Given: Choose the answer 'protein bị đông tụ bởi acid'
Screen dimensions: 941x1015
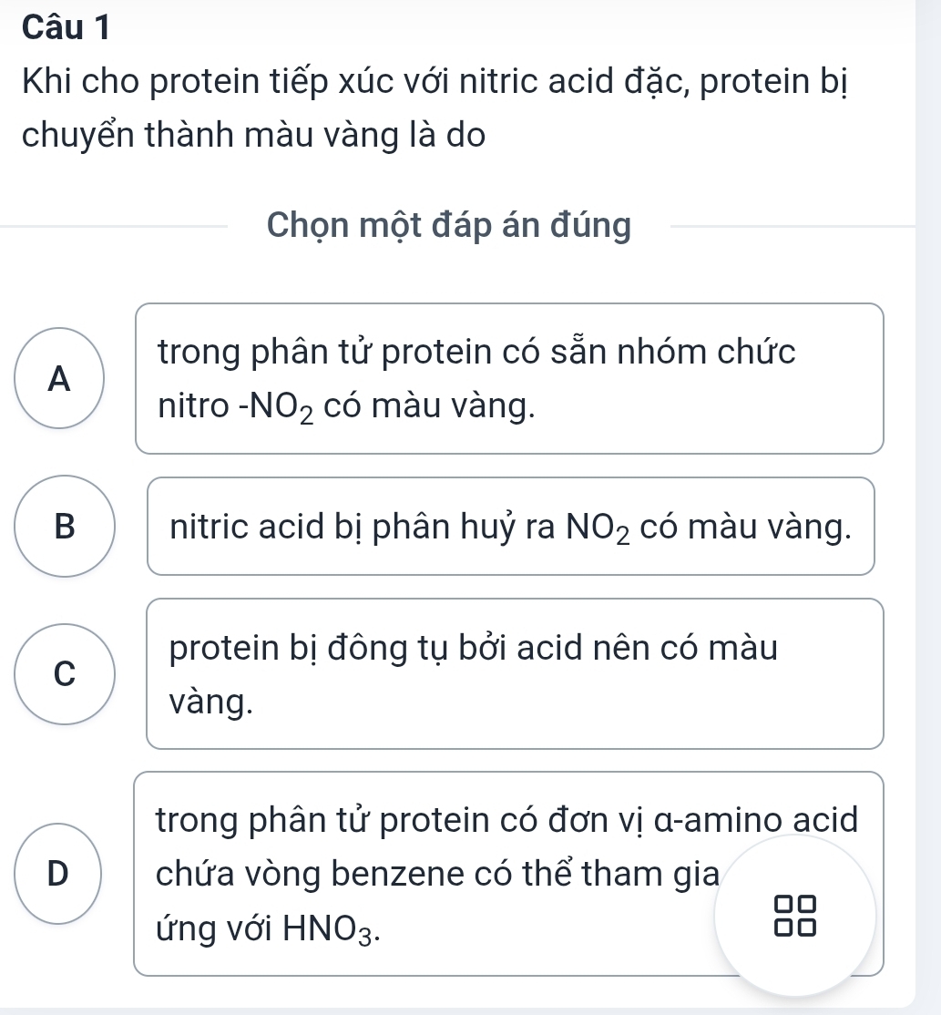Looking at the screenshot, I should [x=515, y=674].
